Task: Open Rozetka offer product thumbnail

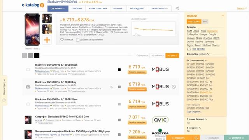Action: [28, 134]
